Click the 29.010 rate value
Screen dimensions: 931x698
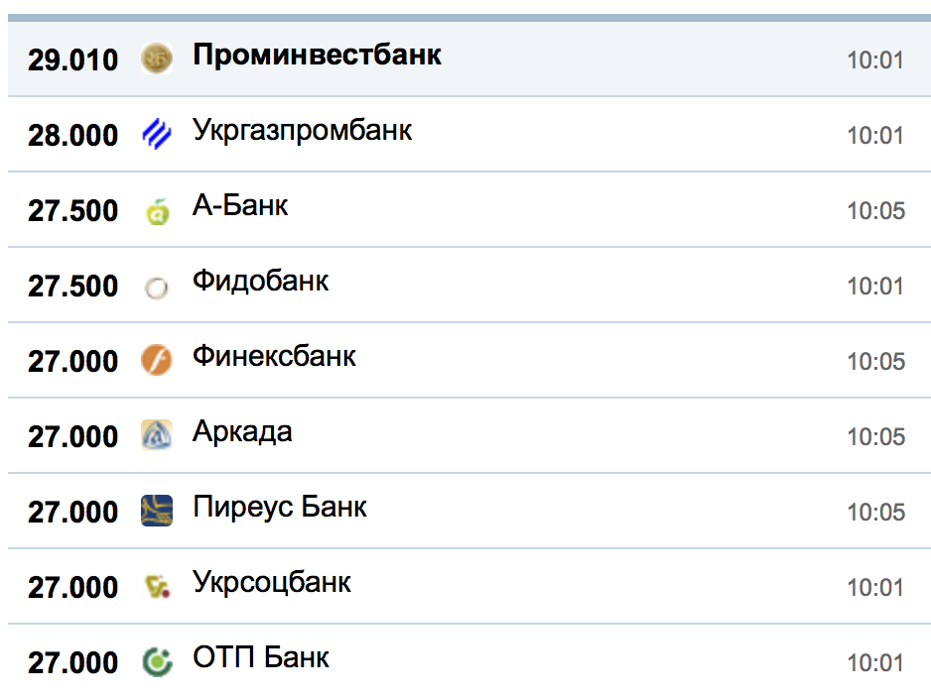coord(72,59)
